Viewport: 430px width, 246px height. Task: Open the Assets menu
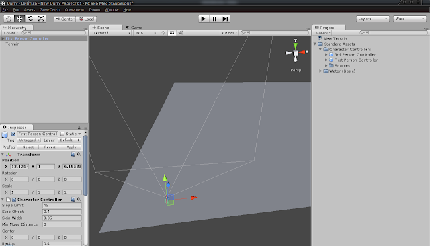point(30,10)
